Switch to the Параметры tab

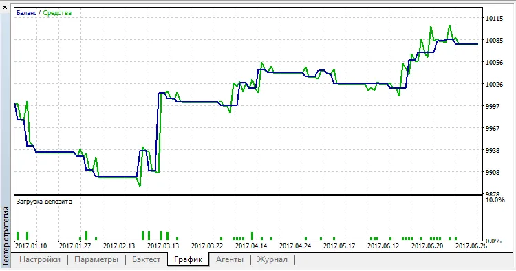tap(96, 259)
